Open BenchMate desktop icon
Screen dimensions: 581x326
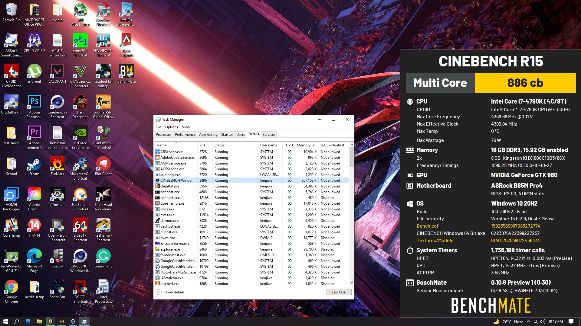point(126,74)
